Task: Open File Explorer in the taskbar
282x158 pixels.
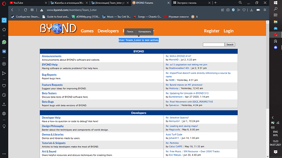Action: tap(275, 22)
